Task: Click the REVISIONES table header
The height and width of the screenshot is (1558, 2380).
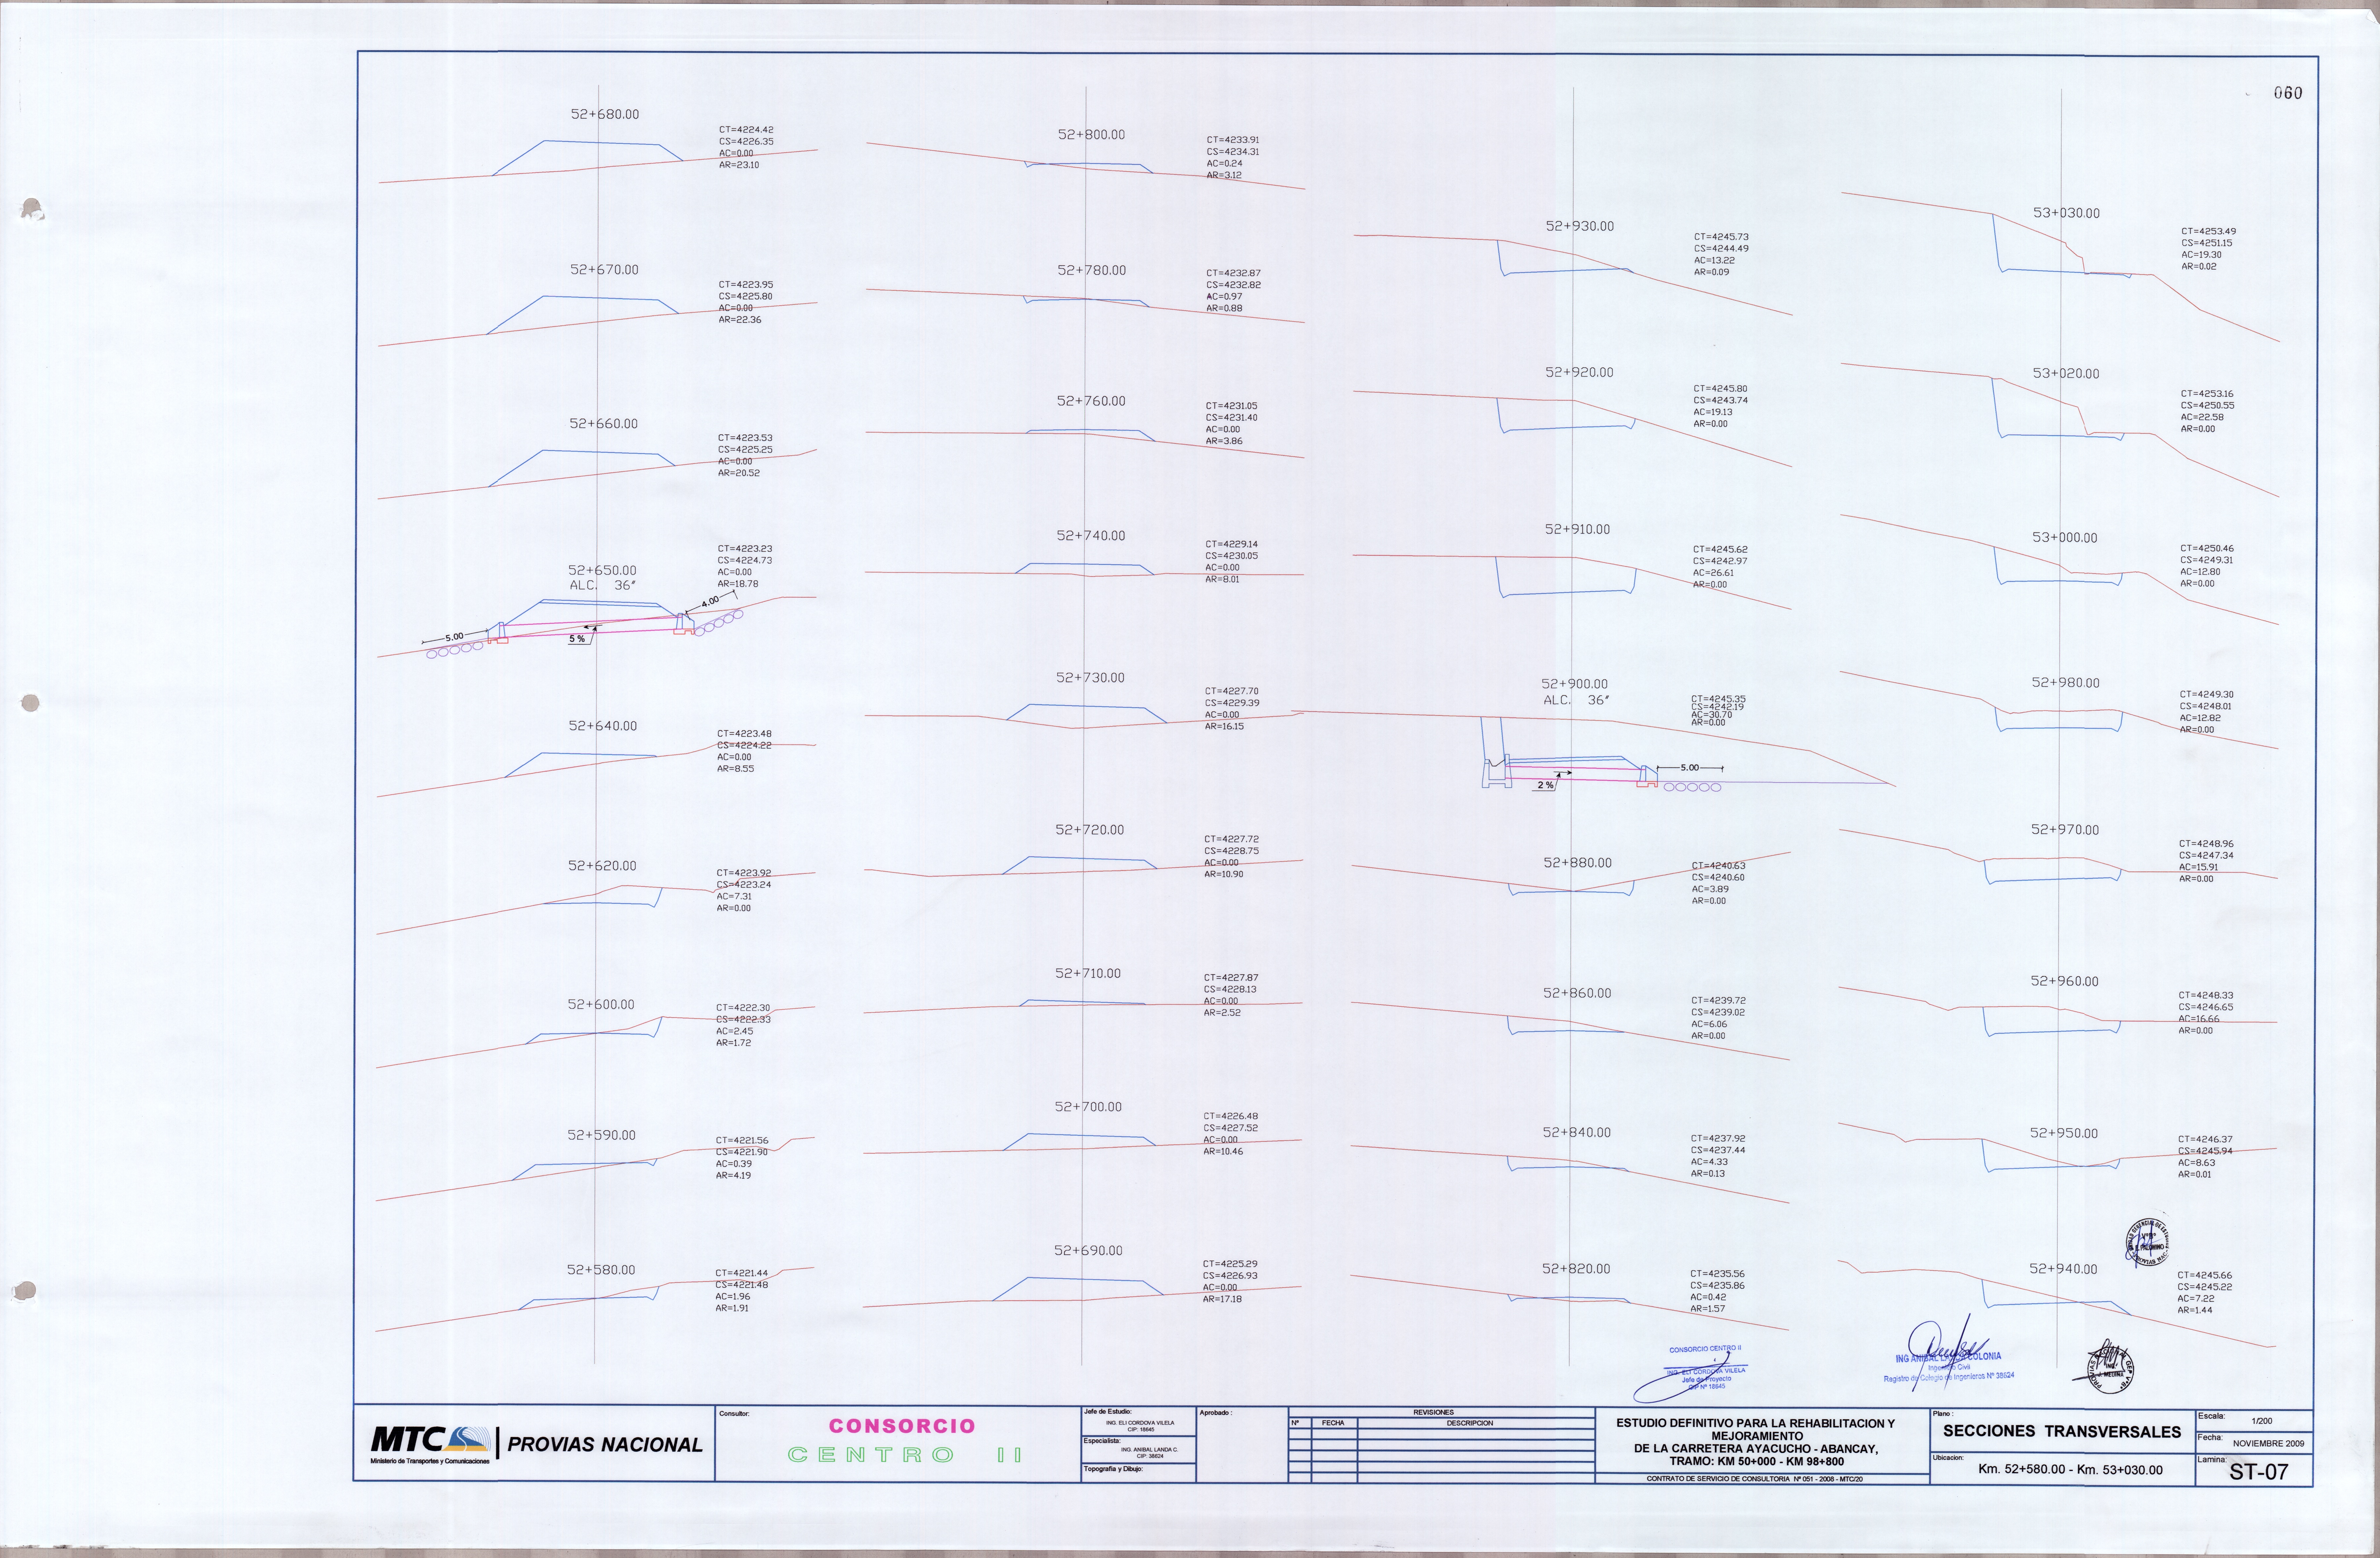Action: tap(1434, 1412)
